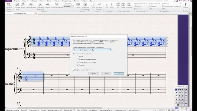Viewport: 197px width, 111px height.
Task: Switch to the Макет ribbon tab
Action: pos(57,1)
